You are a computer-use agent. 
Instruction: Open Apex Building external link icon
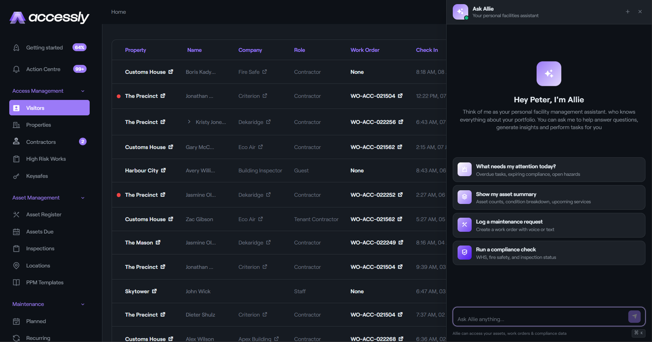(x=277, y=339)
